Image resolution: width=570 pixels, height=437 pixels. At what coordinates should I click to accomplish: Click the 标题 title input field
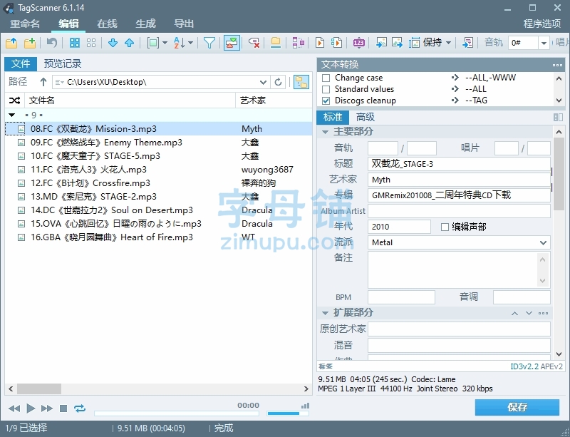click(x=459, y=164)
